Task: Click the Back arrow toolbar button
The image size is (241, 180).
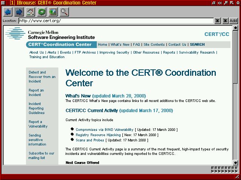Action: pyautogui.click(x=8, y=12)
